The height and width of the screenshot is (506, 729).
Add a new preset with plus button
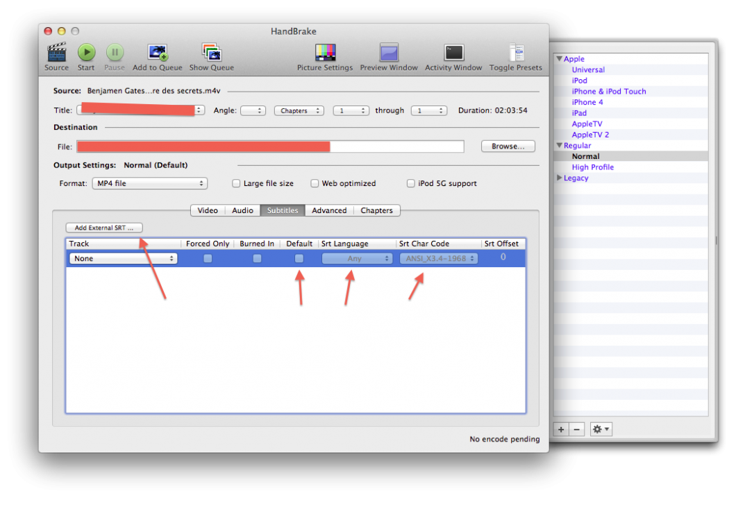coord(561,430)
